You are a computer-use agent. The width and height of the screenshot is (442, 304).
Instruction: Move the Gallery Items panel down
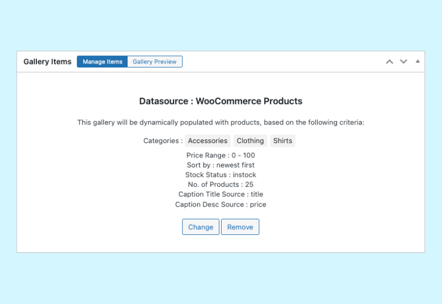point(404,61)
